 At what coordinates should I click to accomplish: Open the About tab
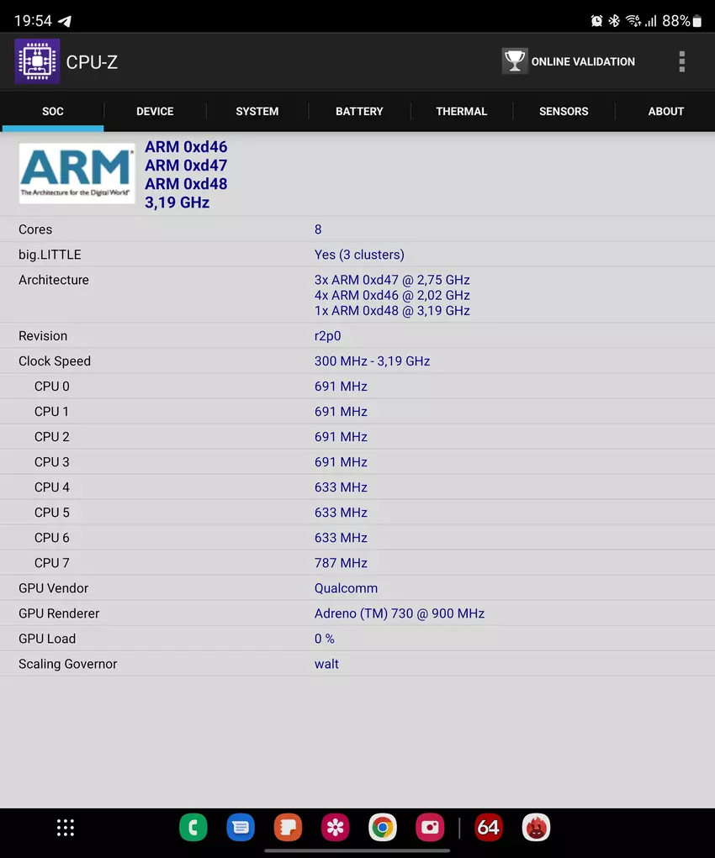(x=665, y=111)
